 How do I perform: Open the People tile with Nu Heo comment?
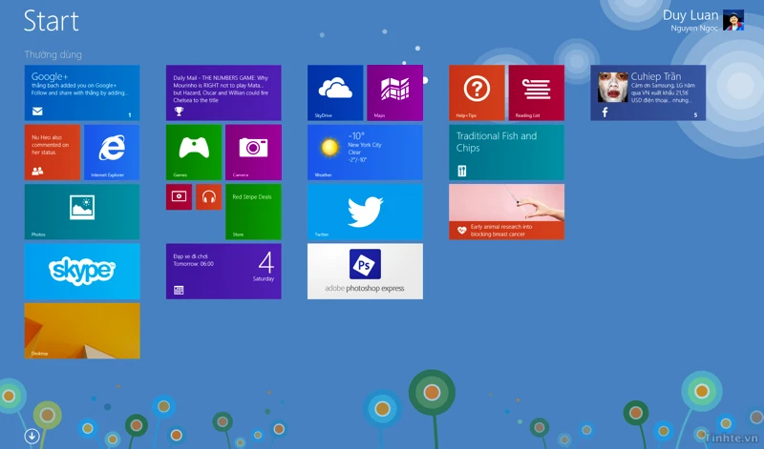click(53, 153)
